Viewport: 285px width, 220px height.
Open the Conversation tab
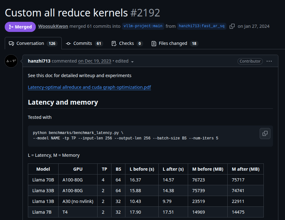click(x=33, y=43)
